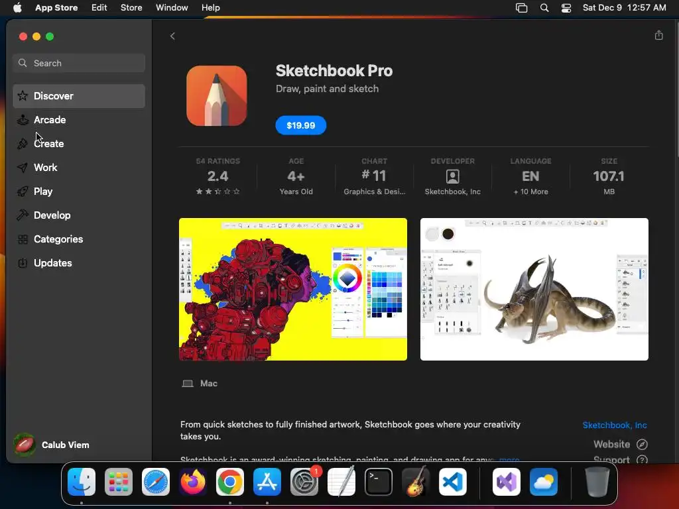Open System Settings from the Dock

coord(304,482)
